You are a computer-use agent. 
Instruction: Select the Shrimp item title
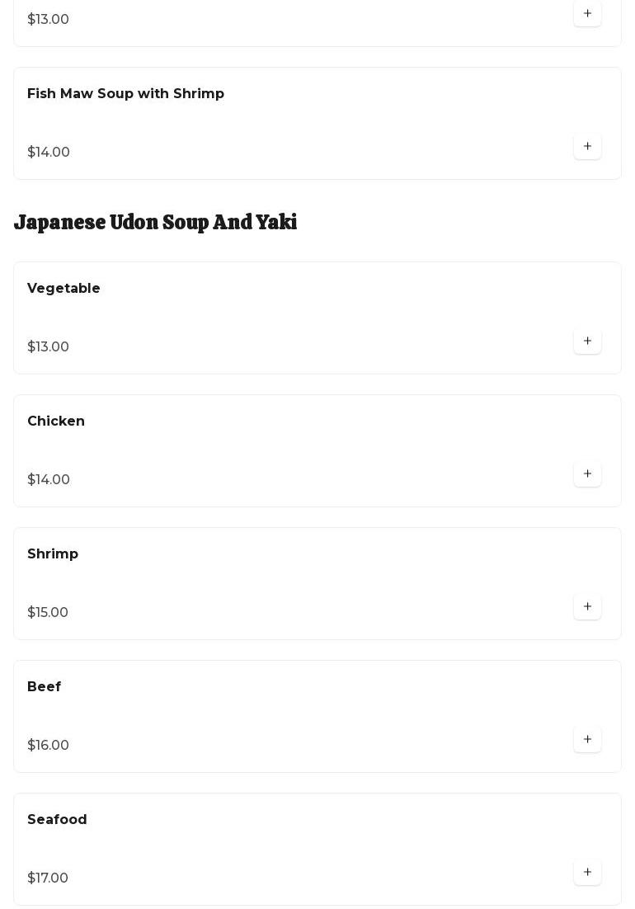point(53,554)
